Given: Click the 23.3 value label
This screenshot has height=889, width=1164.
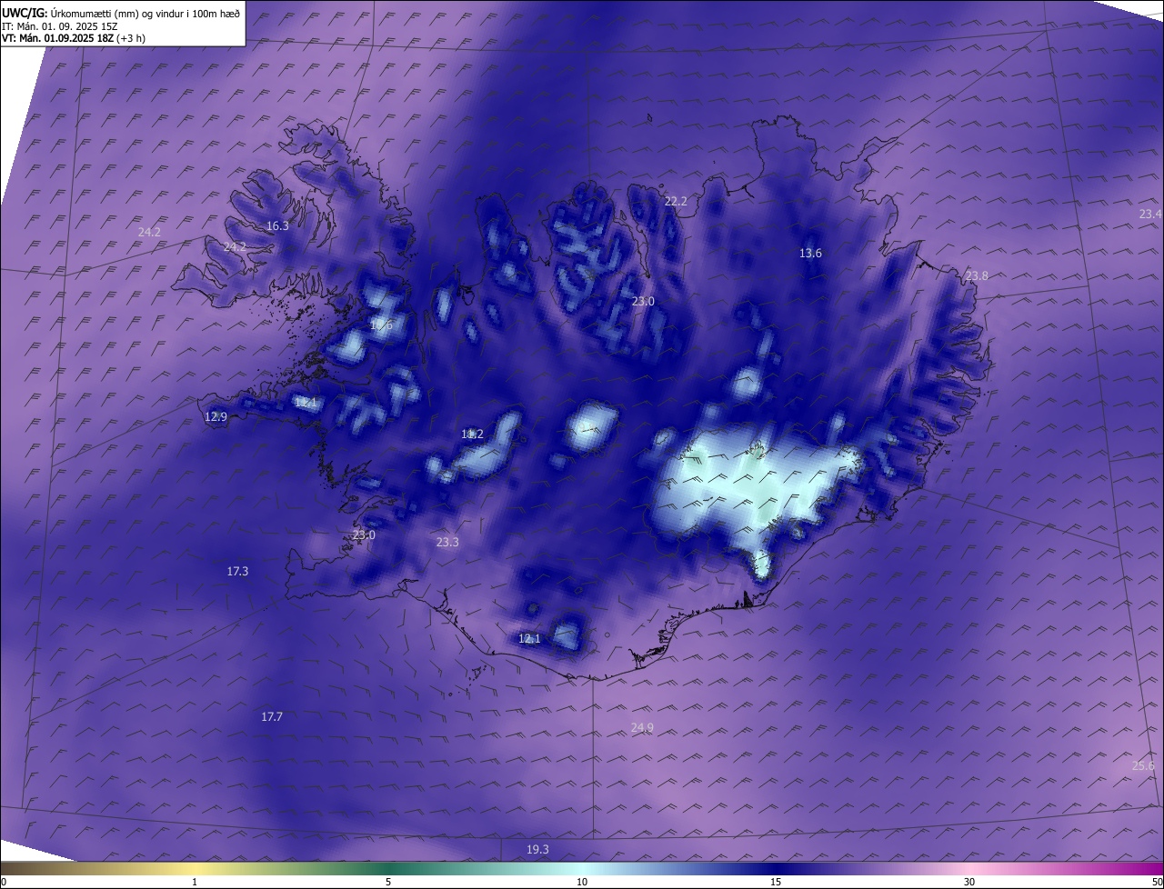Looking at the screenshot, I should [447, 542].
